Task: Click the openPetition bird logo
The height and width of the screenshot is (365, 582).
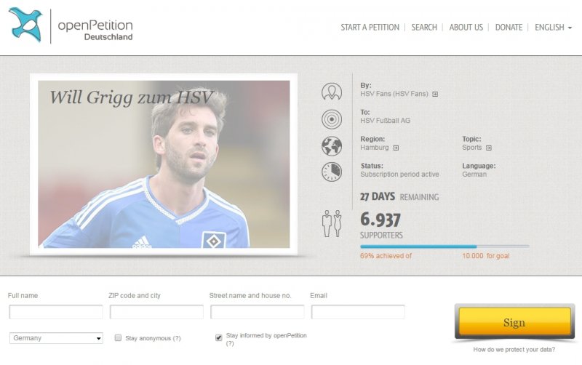Action: (x=25, y=25)
